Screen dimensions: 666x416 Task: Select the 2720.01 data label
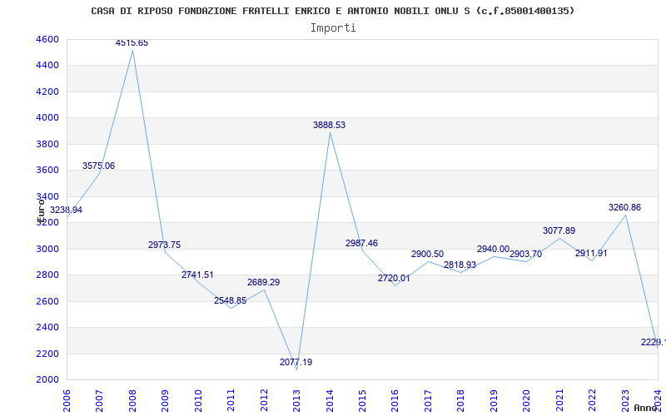(394, 279)
